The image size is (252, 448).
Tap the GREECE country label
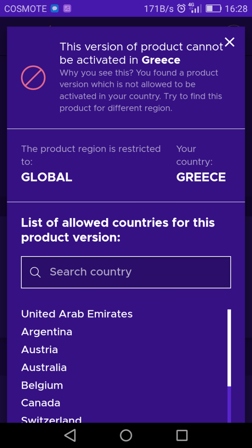click(x=201, y=177)
